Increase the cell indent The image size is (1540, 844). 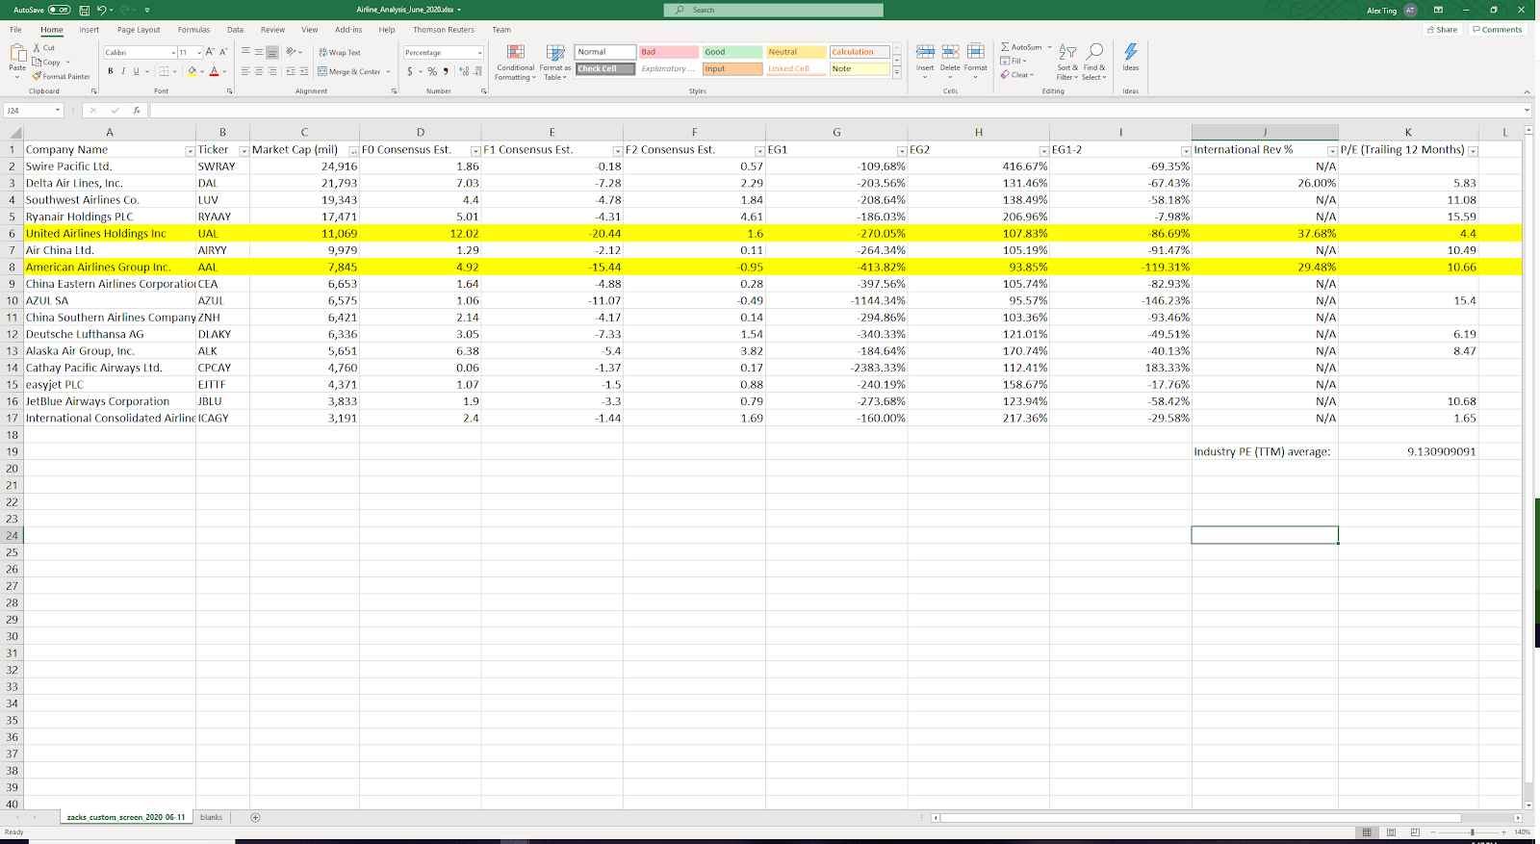pyautogui.click(x=304, y=71)
